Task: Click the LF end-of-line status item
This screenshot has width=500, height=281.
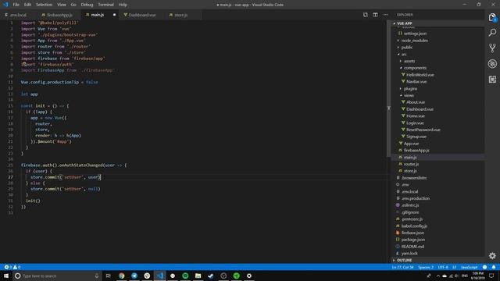Action: (455, 267)
